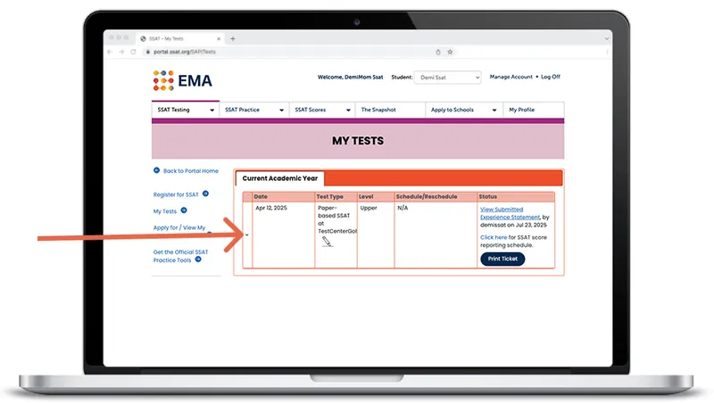Click the pencil icon in Test Type cell
The image size is (714, 403).
pyautogui.click(x=327, y=242)
